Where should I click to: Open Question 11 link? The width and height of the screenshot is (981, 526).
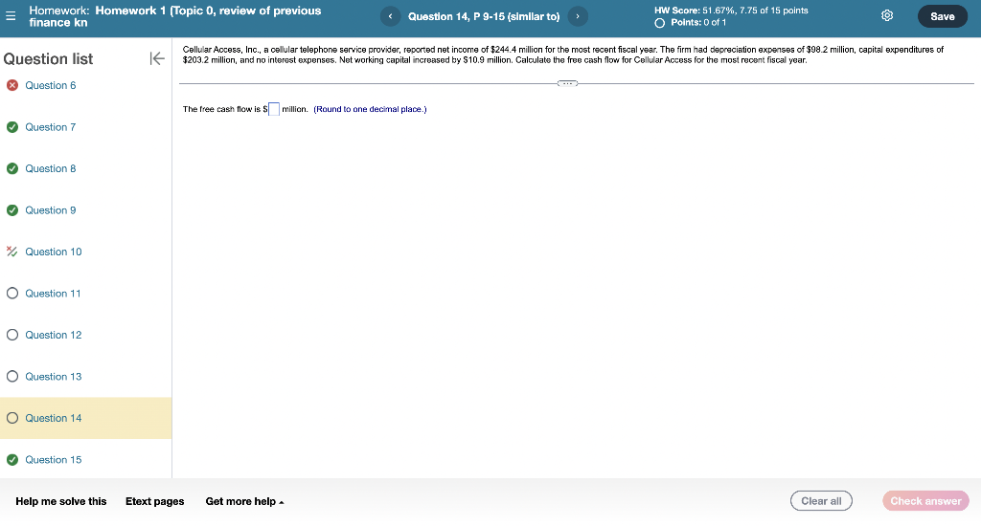[x=54, y=294]
